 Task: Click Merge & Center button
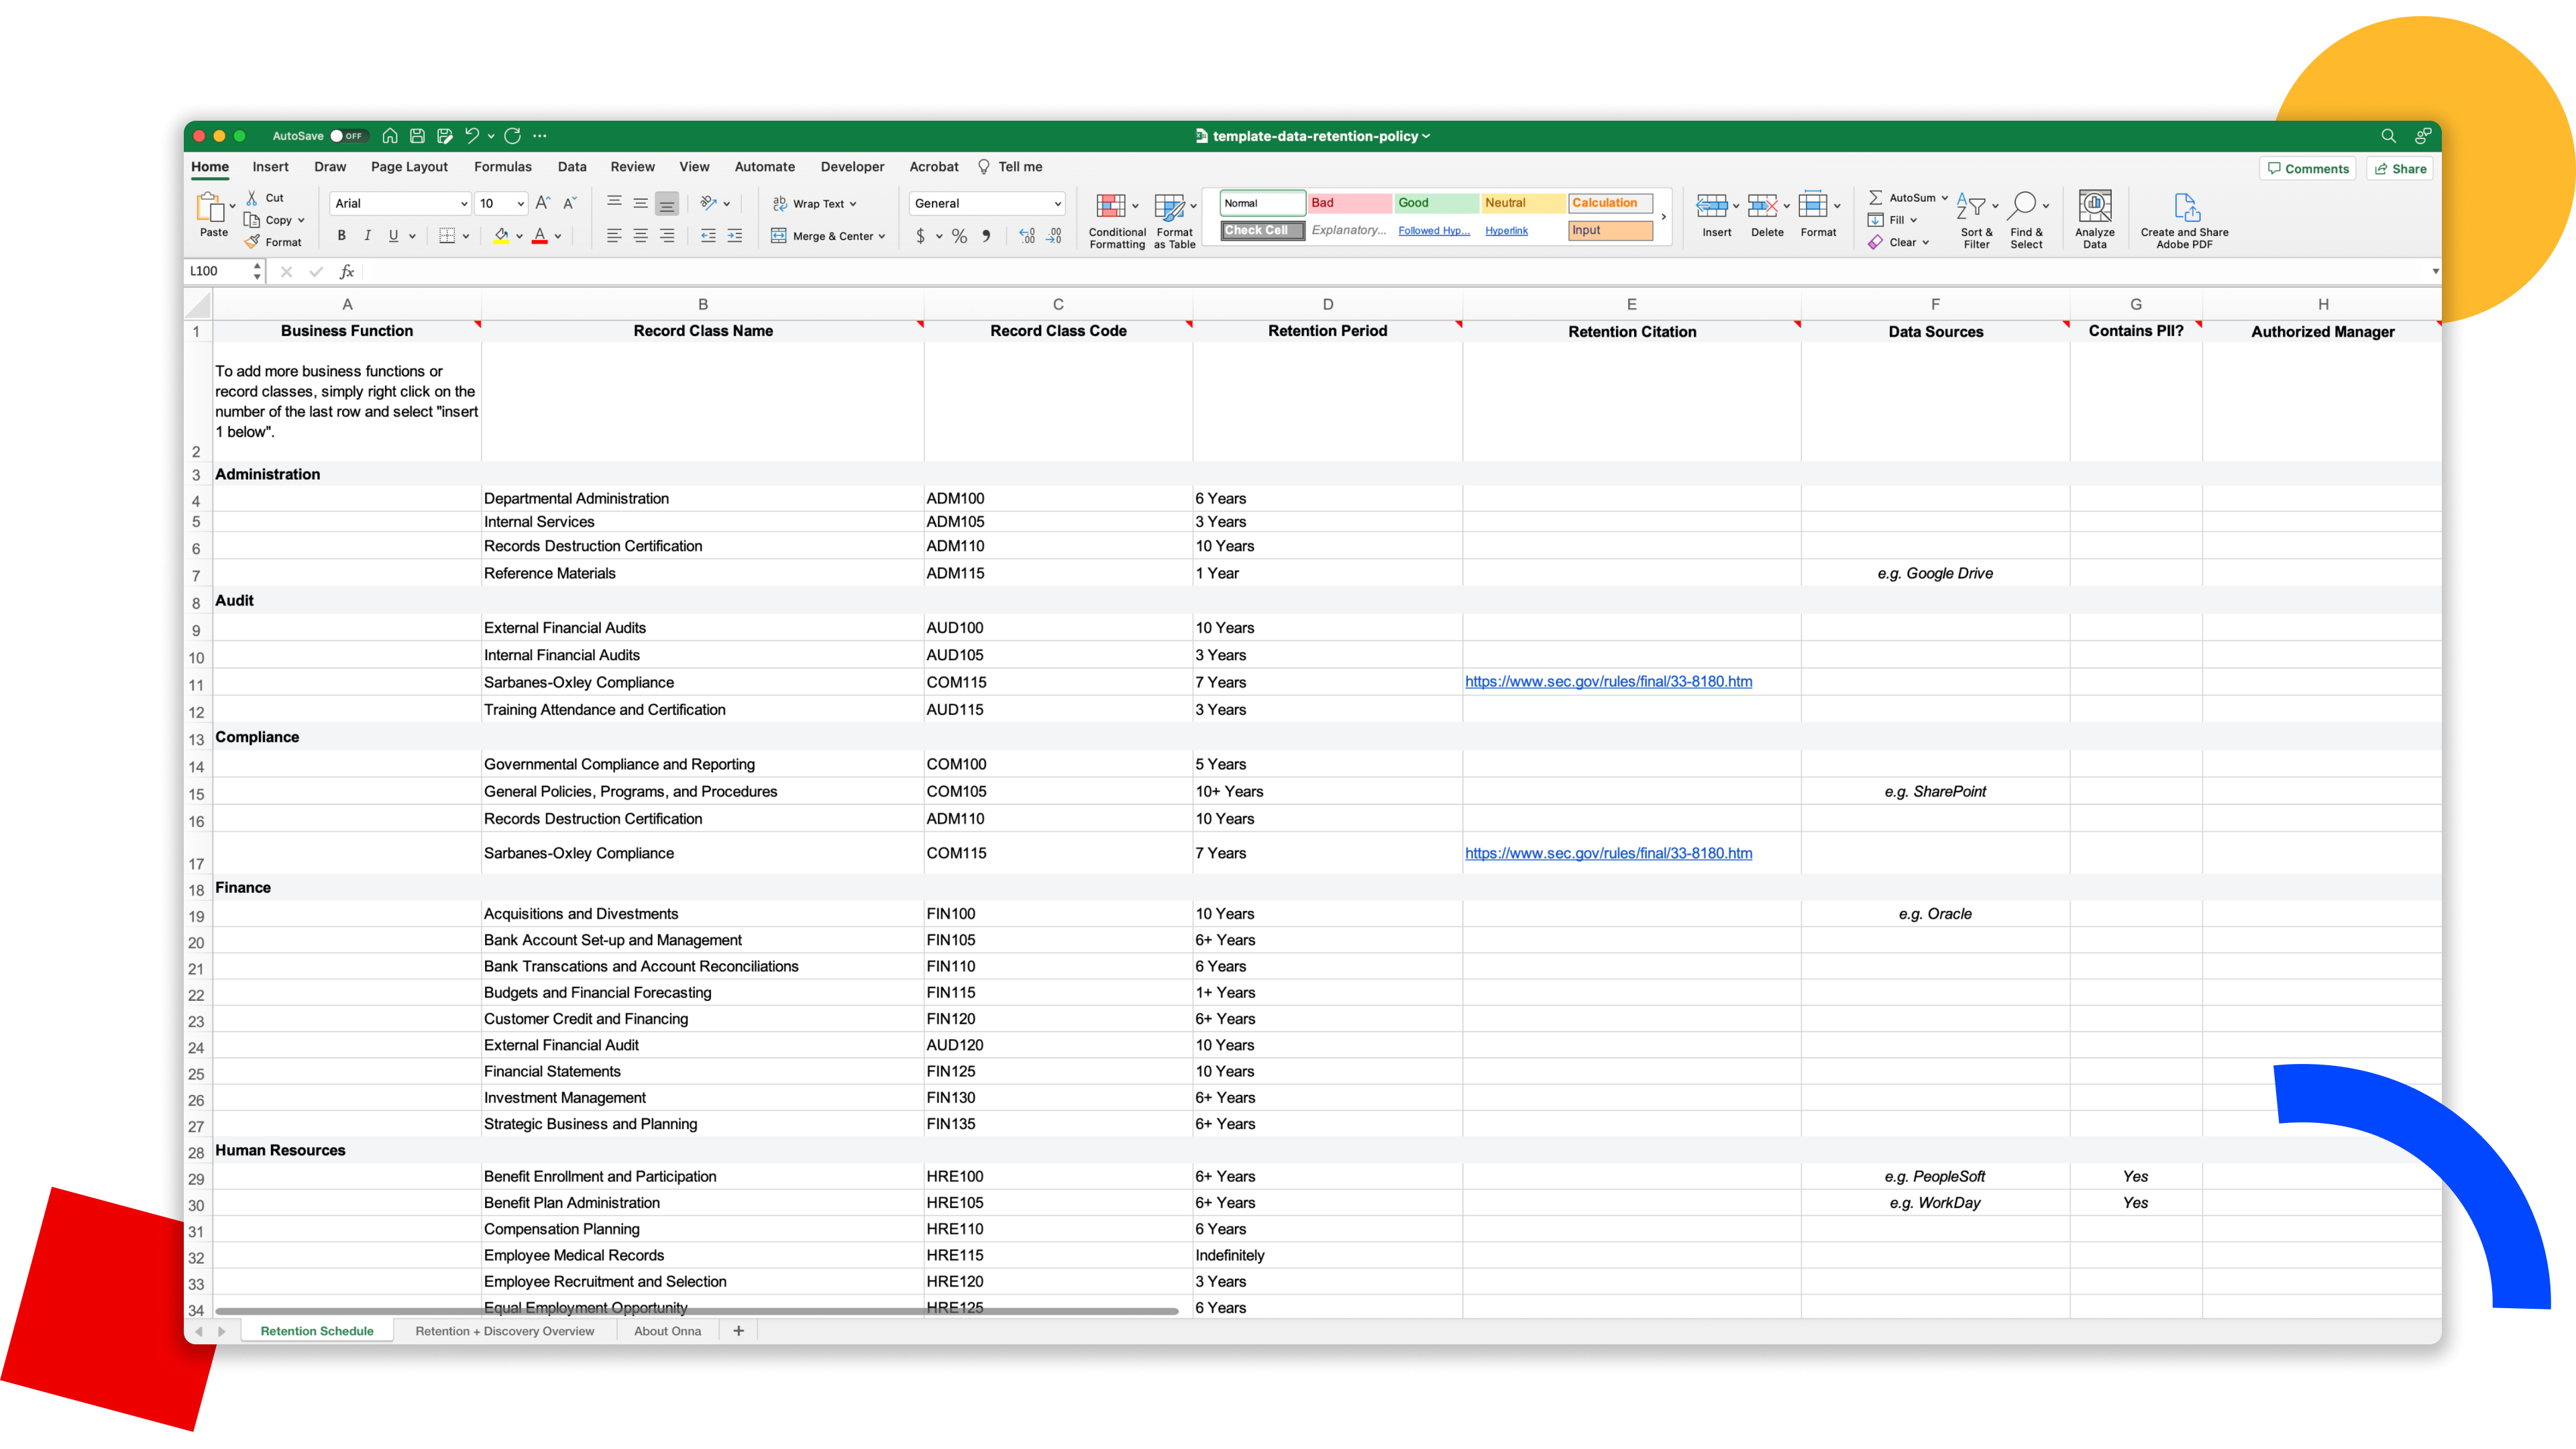(828, 236)
